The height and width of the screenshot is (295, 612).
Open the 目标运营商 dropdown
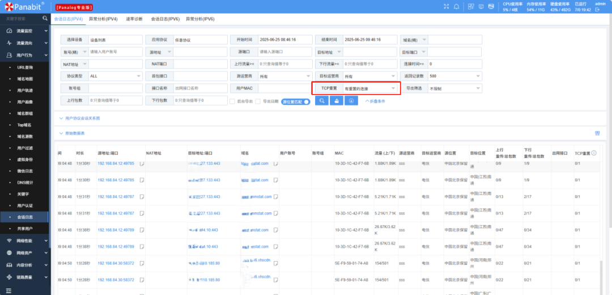pyautogui.click(x=370, y=76)
